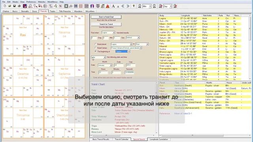Viewport: 253px width, 142px height.
Task: Click the purple chart-edit icon in toolbar
Action: [x=25, y=6]
